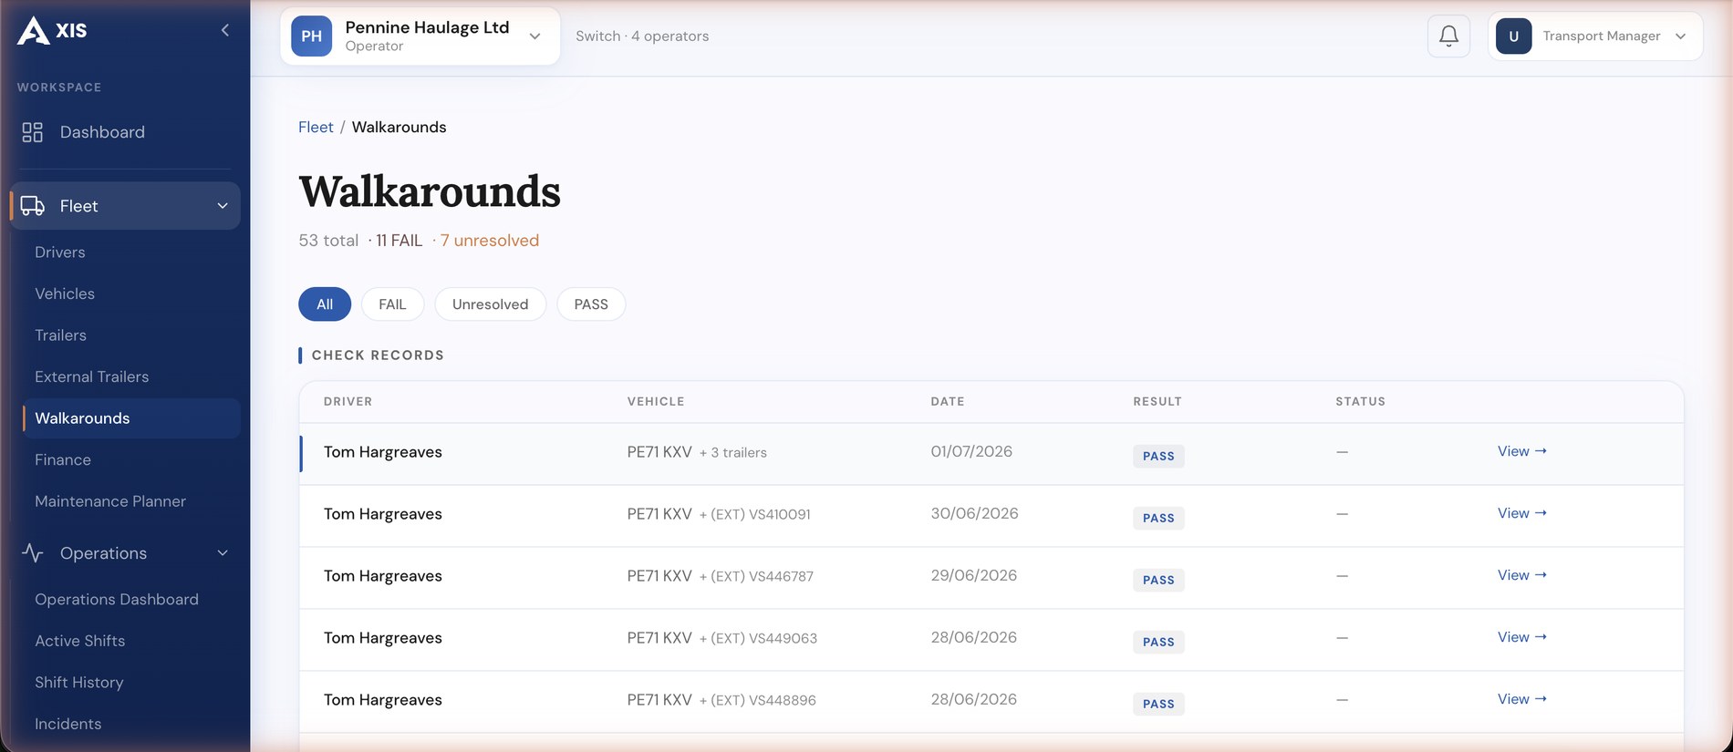Click the date 29/06/2026
This screenshot has height=752, width=1733.
click(973, 575)
